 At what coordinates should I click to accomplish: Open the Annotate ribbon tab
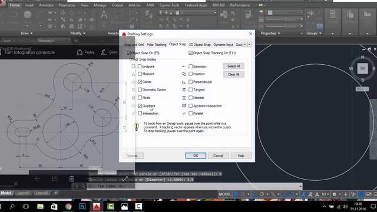(46, 5)
